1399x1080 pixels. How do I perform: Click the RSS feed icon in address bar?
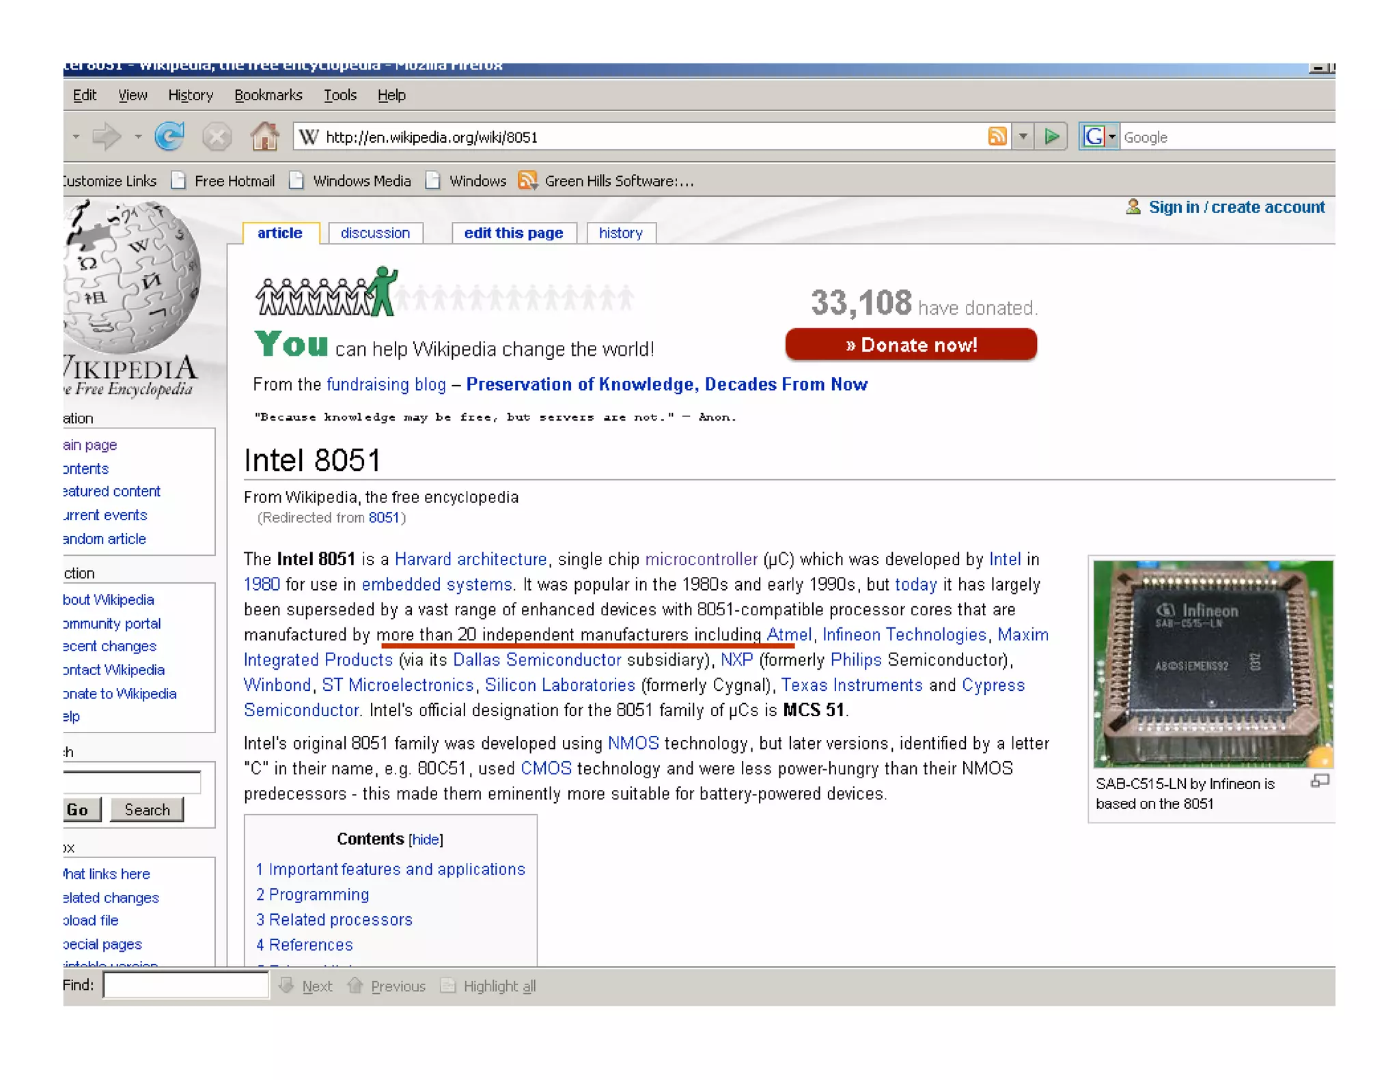pos(997,137)
